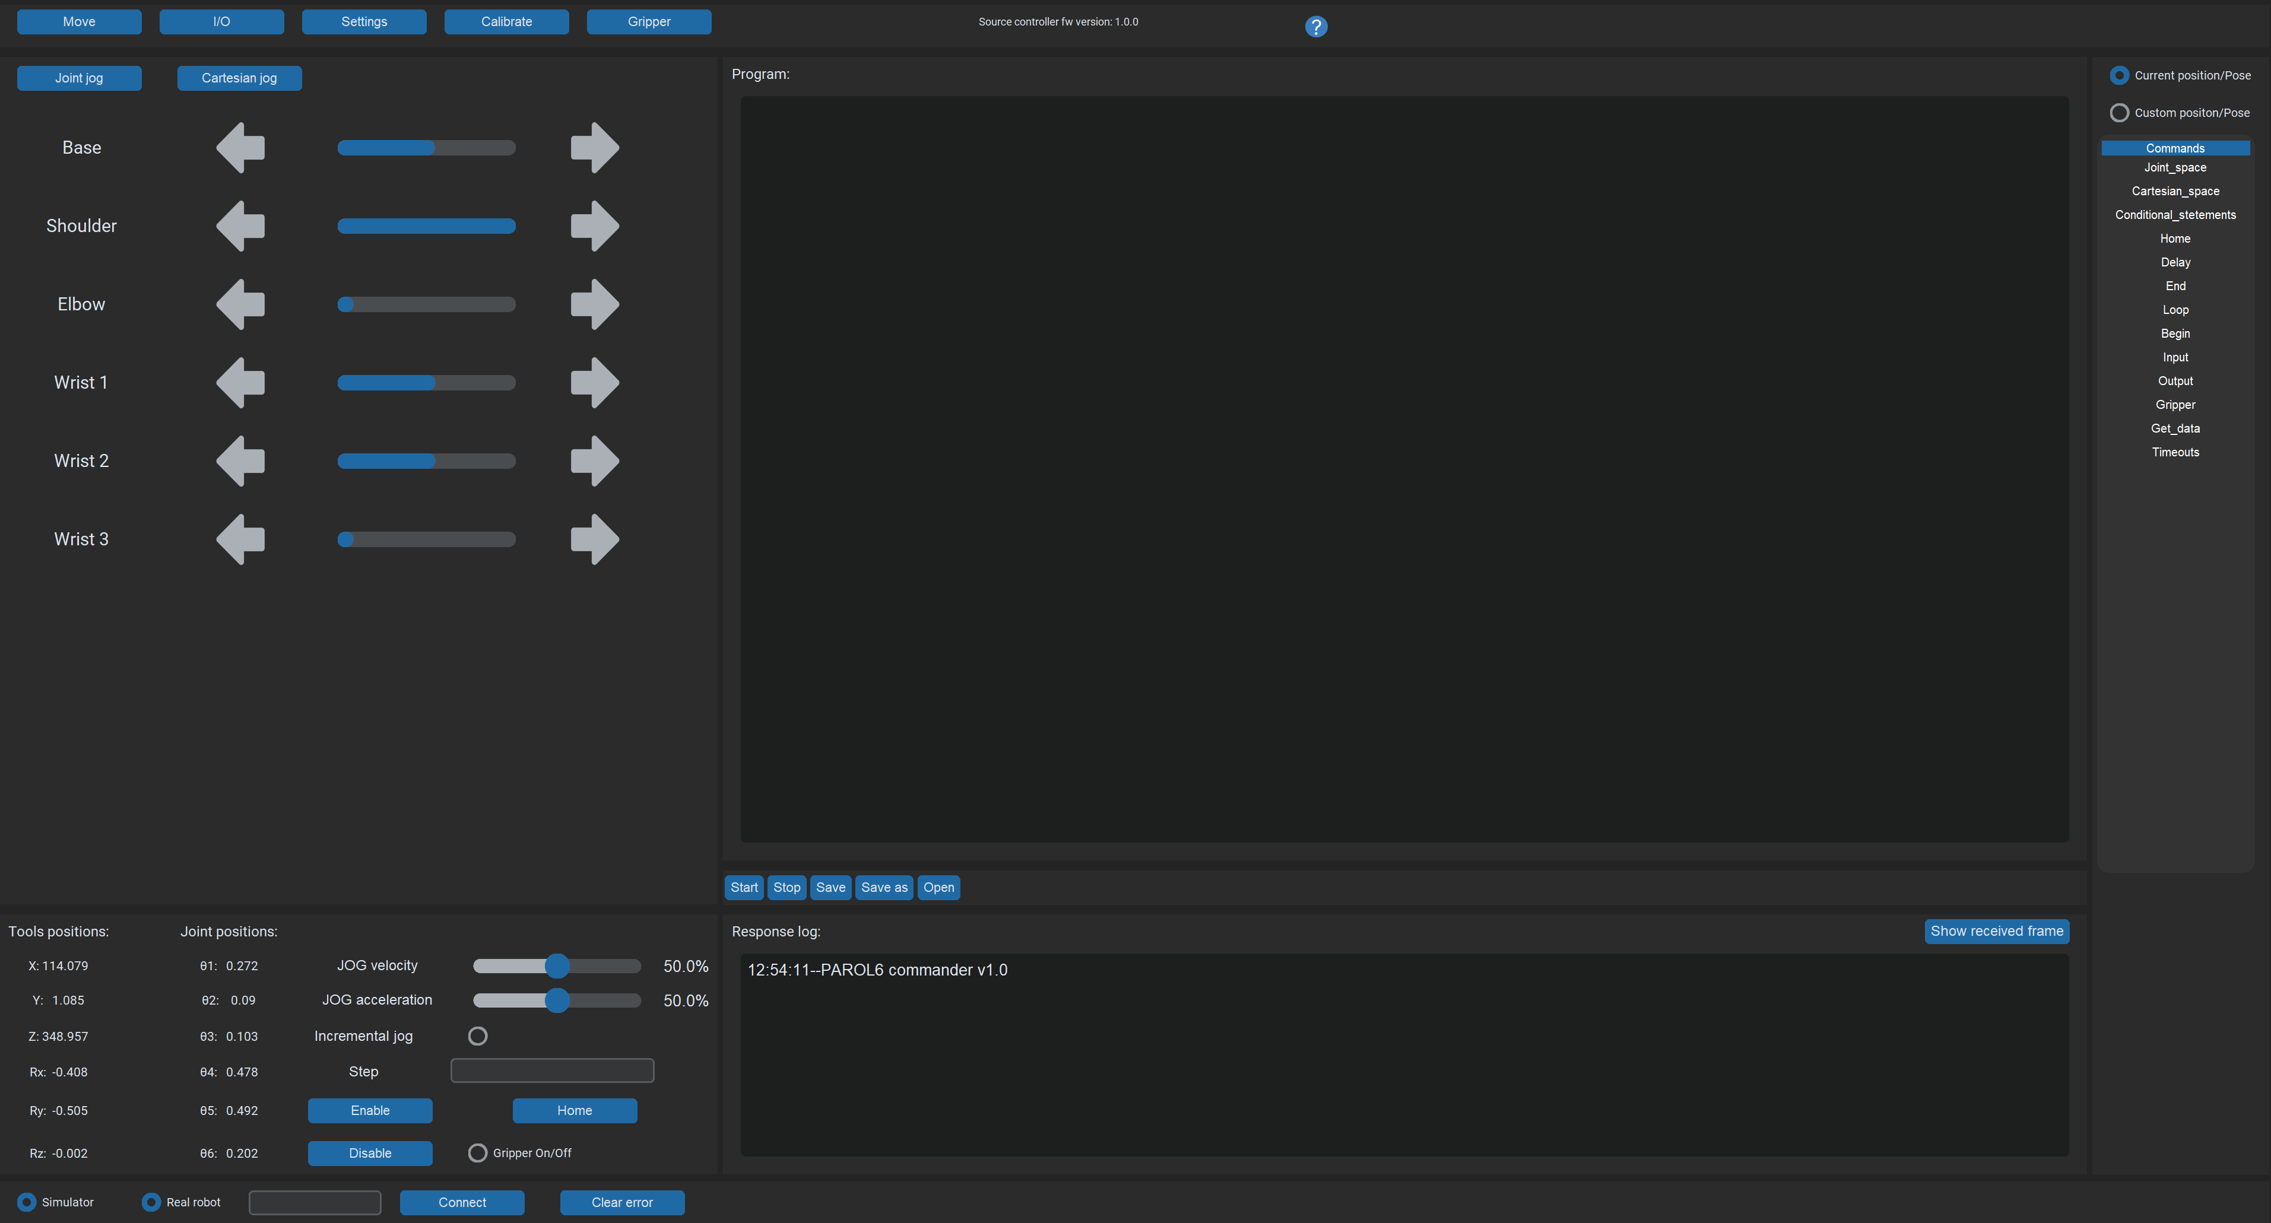Jog Elbow joint right arrow
The image size is (2271, 1223).
click(x=595, y=305)
